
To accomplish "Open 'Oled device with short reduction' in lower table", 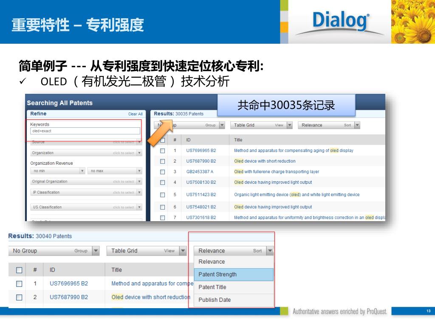I will pos(151,297).
